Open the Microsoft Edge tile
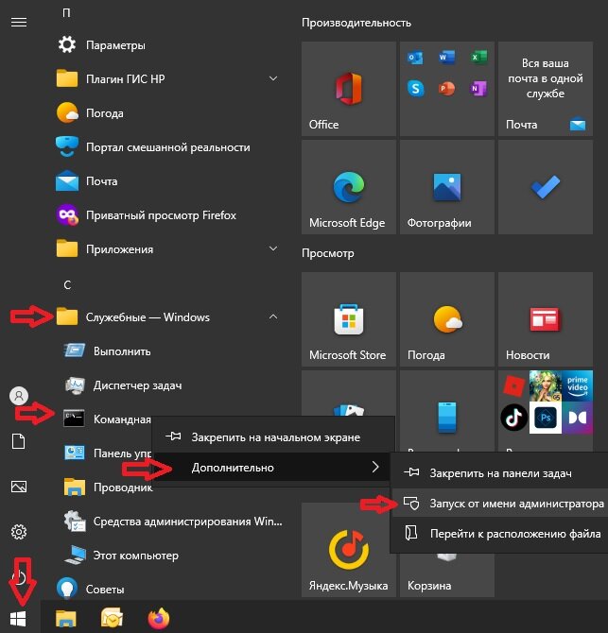 (x=349, y=187)
